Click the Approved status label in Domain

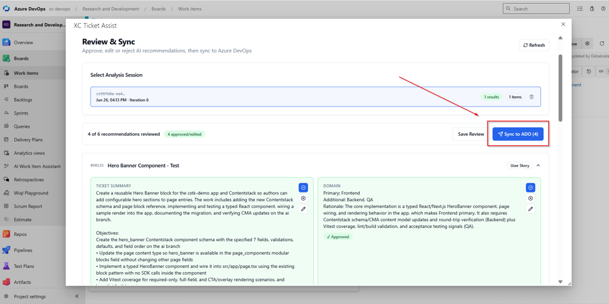[x=338, y=237]
